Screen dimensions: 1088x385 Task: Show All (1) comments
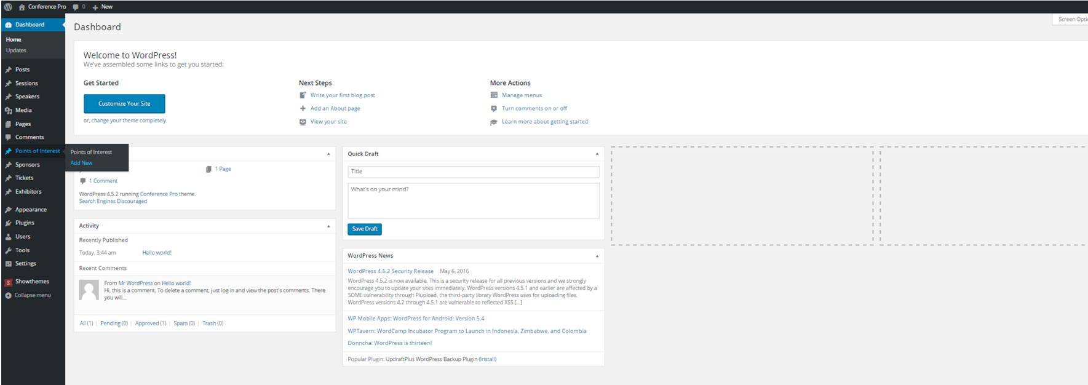click(86, 323)
